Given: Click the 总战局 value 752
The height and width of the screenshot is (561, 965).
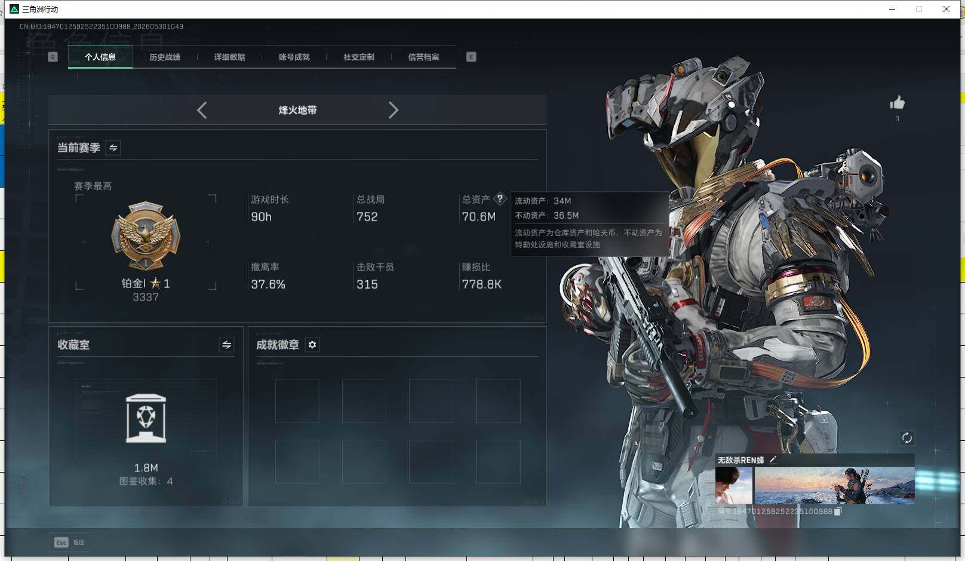Looking at the screenshot, I should pyautogui.click(x=367, y=217).
